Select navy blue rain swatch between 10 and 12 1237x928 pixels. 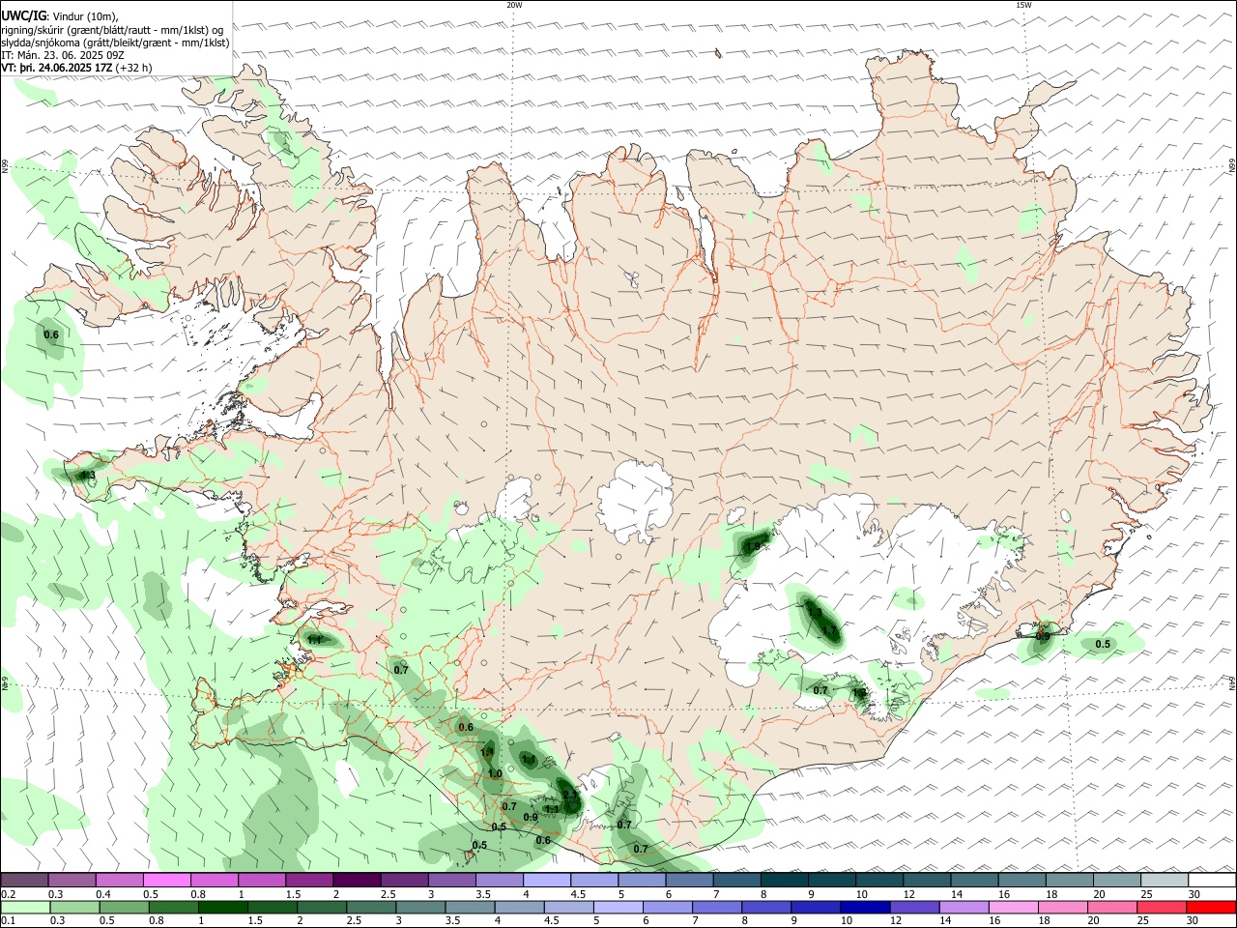[864, 908]
